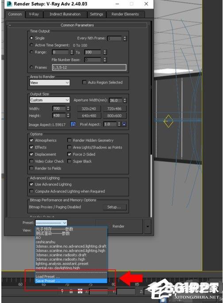Enable Auto Region Selected checkbox
223x303 pixels.
84,82
